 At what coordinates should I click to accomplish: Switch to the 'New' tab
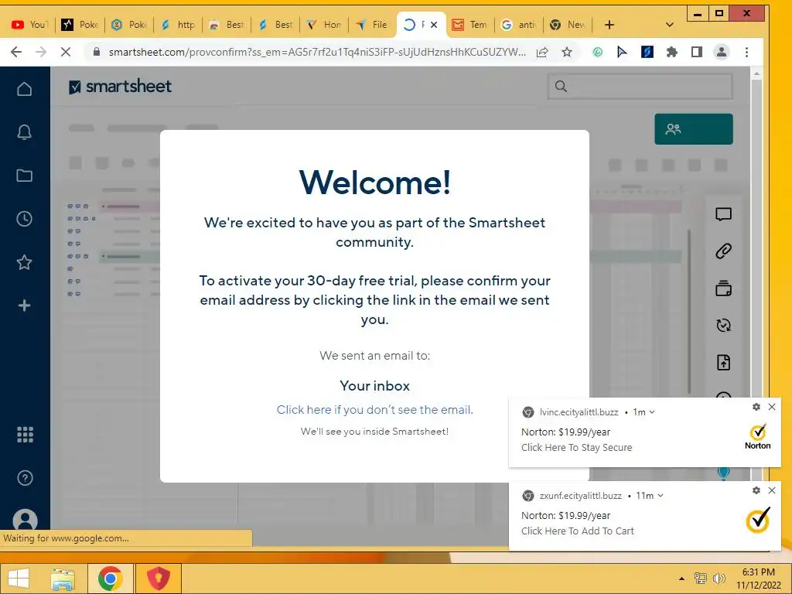(568, 25)
